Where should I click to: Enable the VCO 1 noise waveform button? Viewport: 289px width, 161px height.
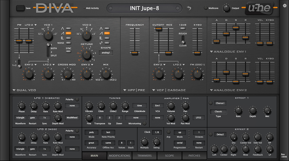coord(68,43)
